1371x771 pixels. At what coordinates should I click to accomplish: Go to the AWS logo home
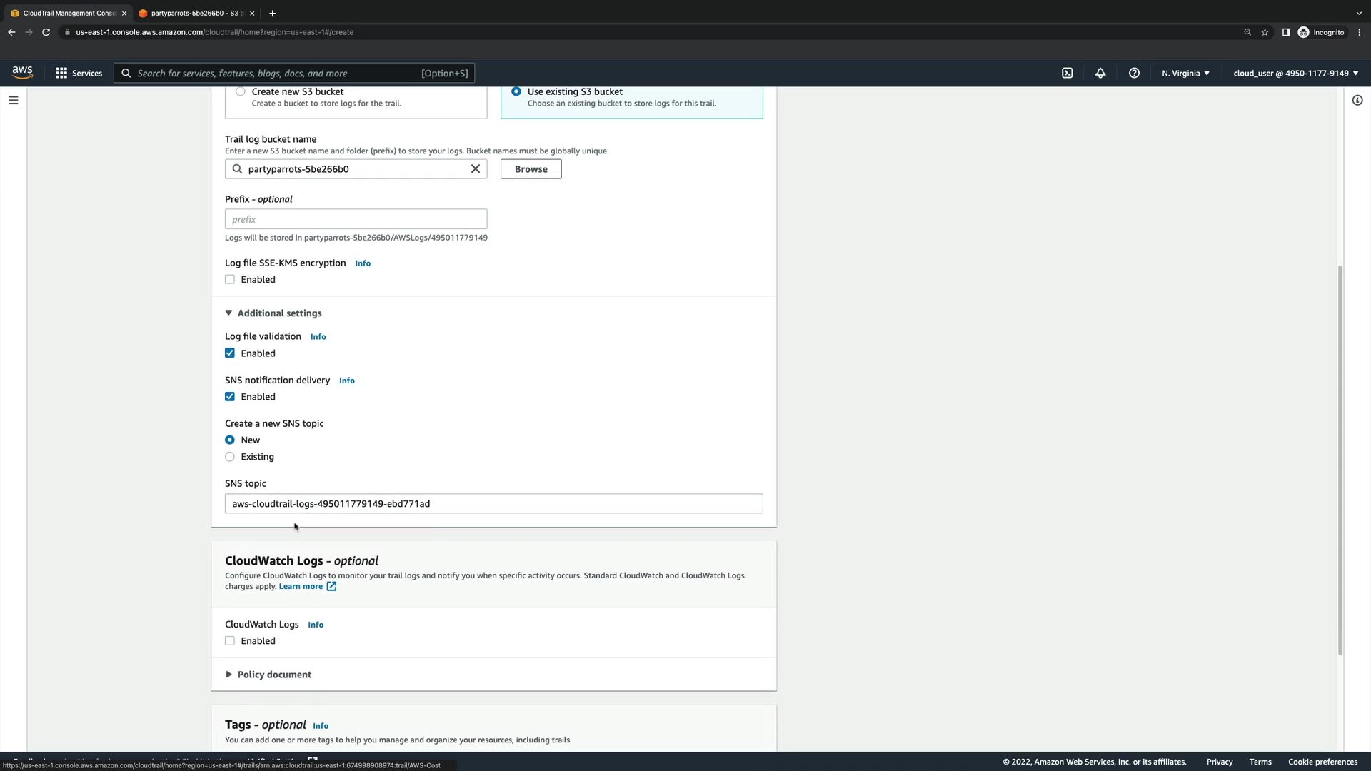pos(22,72)
